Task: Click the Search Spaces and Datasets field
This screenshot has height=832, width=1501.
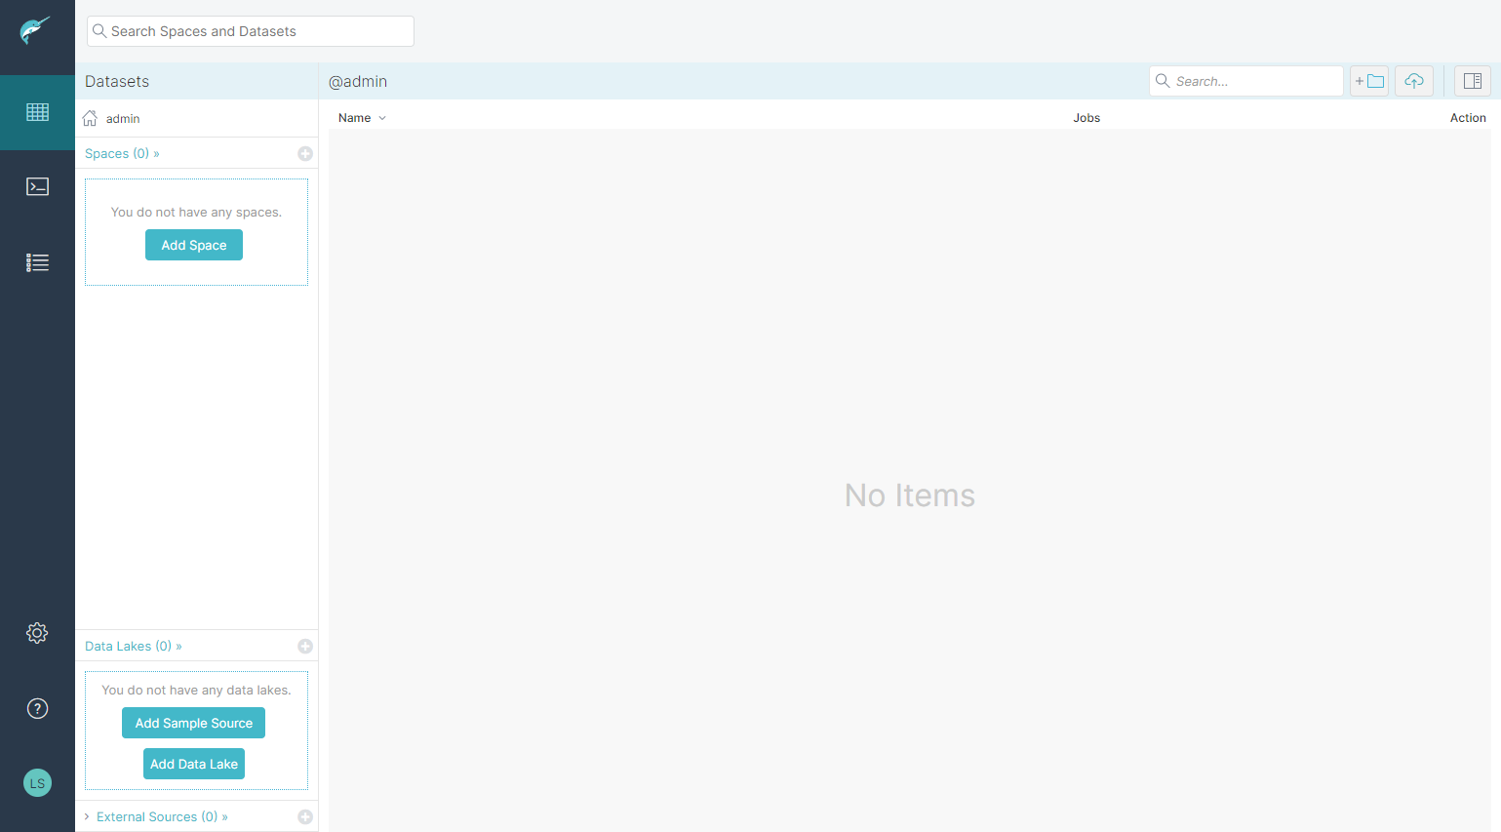Action: (x=250, y=30)
